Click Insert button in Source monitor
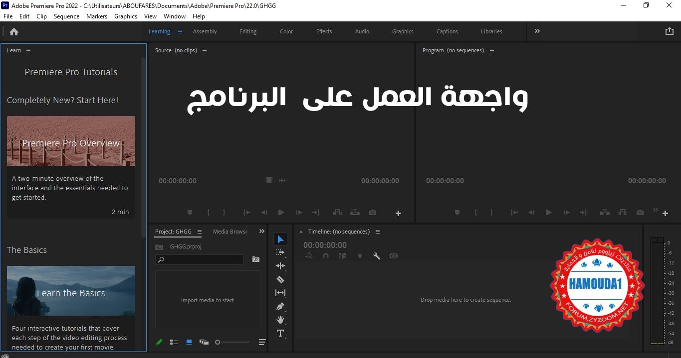Image resolution: width=681 pixels, height=358 pixels. (337, 212)
